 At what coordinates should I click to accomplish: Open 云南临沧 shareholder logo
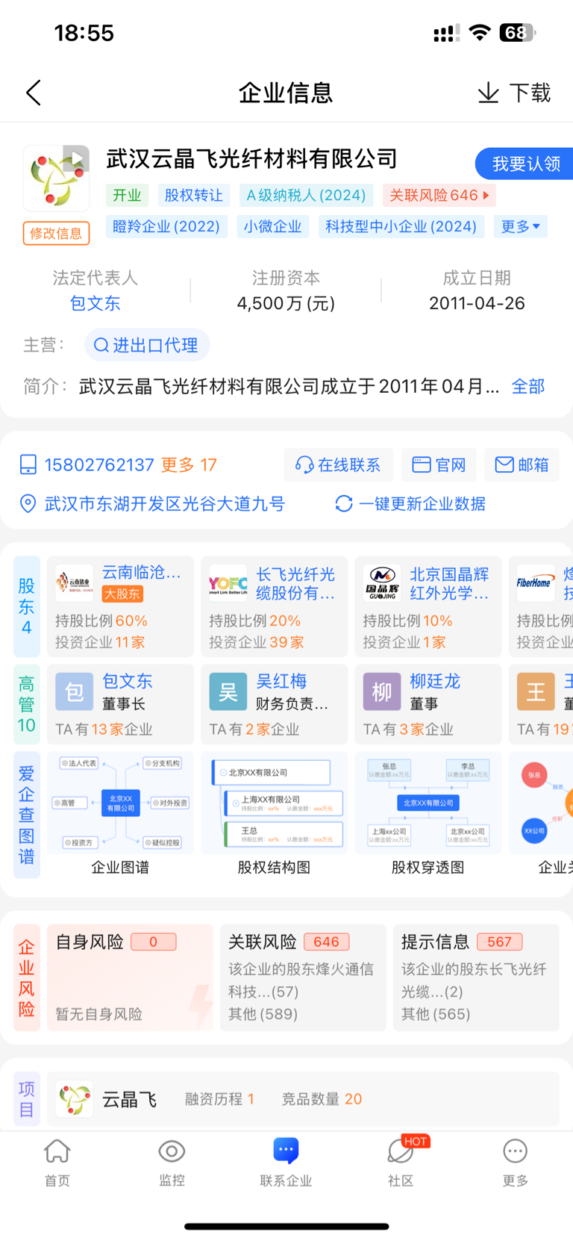coord(75,584)
